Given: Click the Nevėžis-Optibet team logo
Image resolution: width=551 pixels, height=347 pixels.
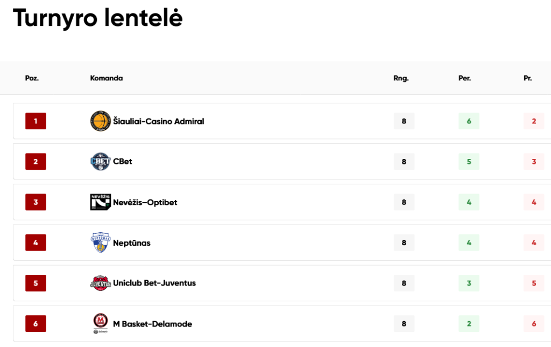Looking at the screenshot, I should pyautogui.click(x=101, y=202).
